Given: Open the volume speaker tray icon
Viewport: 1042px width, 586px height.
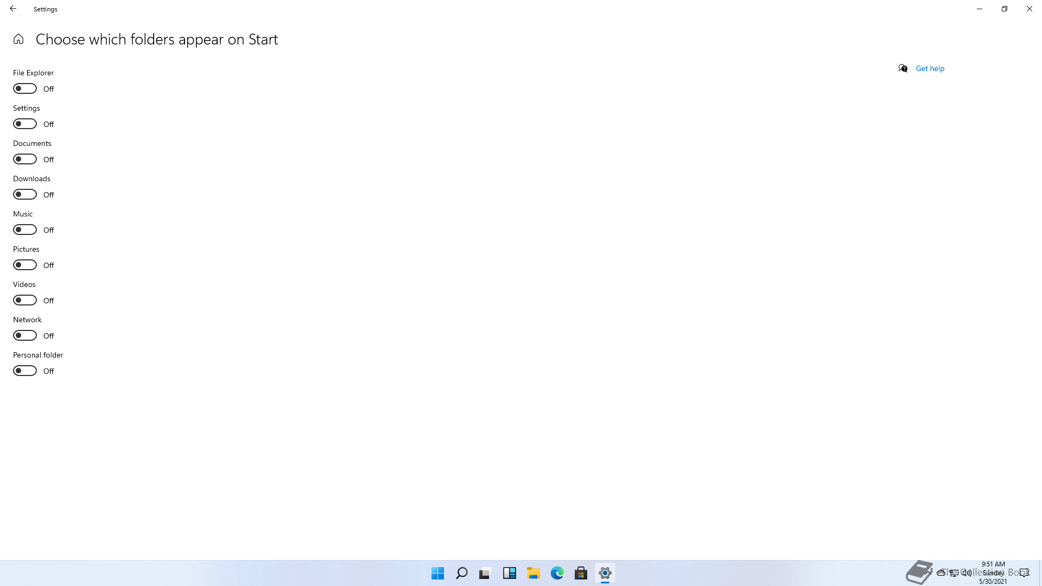Looking at the screenshot, I should click(x=967, y=572).
